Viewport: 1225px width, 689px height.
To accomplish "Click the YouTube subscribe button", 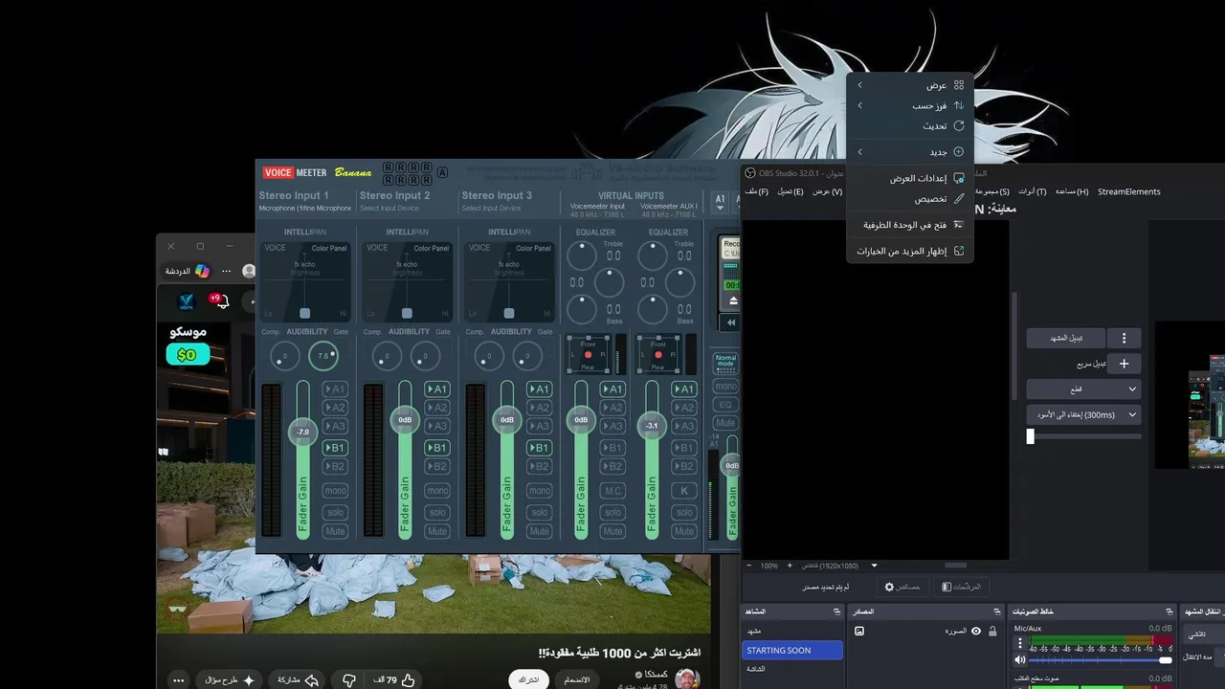I will (x=528, y=679).
